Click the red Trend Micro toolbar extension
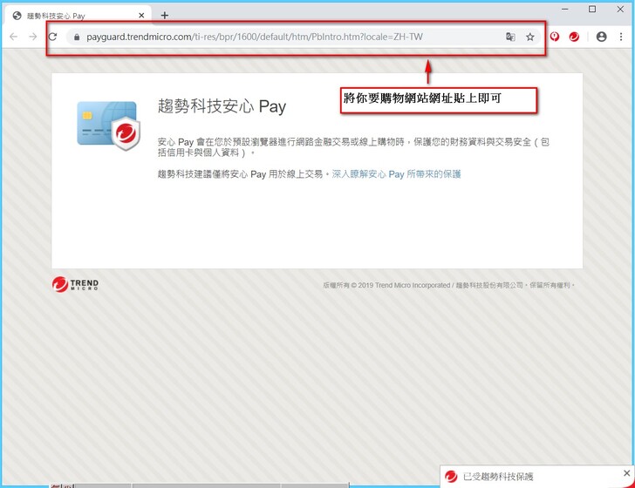The image size is (635, 488). coord(574,37)
